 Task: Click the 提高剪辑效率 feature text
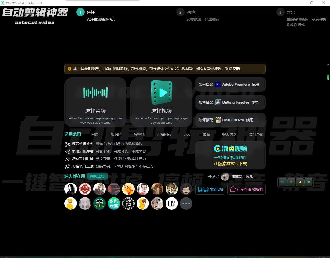pos(82,144)
